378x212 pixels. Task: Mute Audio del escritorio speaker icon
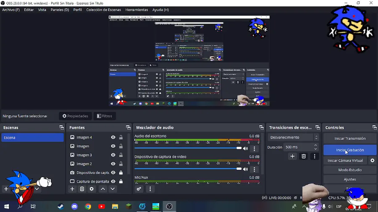pos(245,149)
